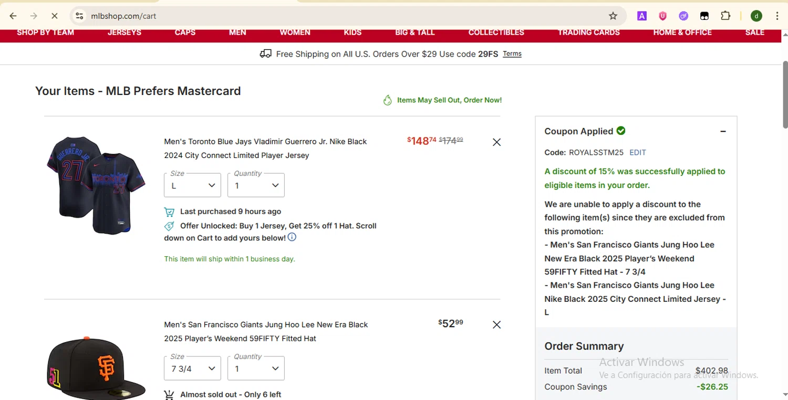Open the Extensions puzzle icon

tap(725, 16)
